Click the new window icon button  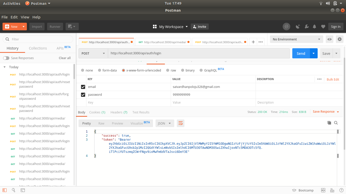coord(72,27)
